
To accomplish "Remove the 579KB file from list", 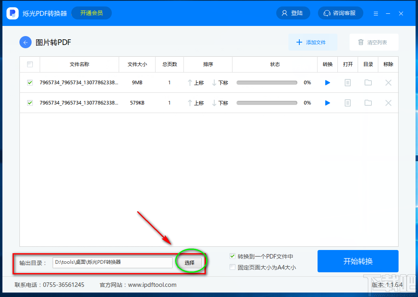I will (x=388, y=103).
